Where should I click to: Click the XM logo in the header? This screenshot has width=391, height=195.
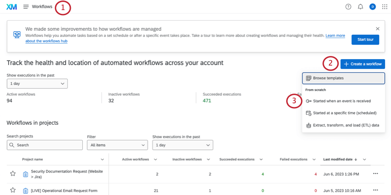(11, 7)
